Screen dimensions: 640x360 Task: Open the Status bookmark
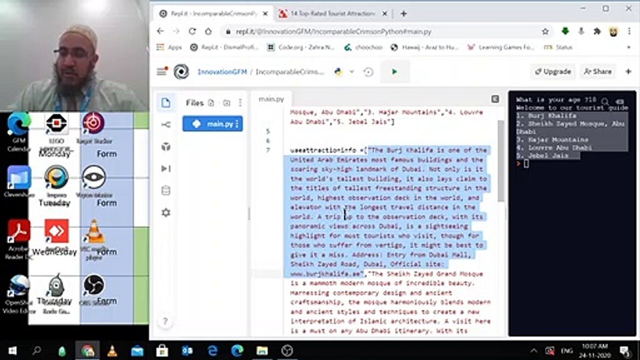point(558,47)
